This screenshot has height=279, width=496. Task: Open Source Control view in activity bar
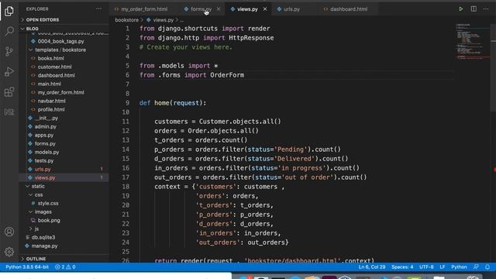[x=9, y=51]
